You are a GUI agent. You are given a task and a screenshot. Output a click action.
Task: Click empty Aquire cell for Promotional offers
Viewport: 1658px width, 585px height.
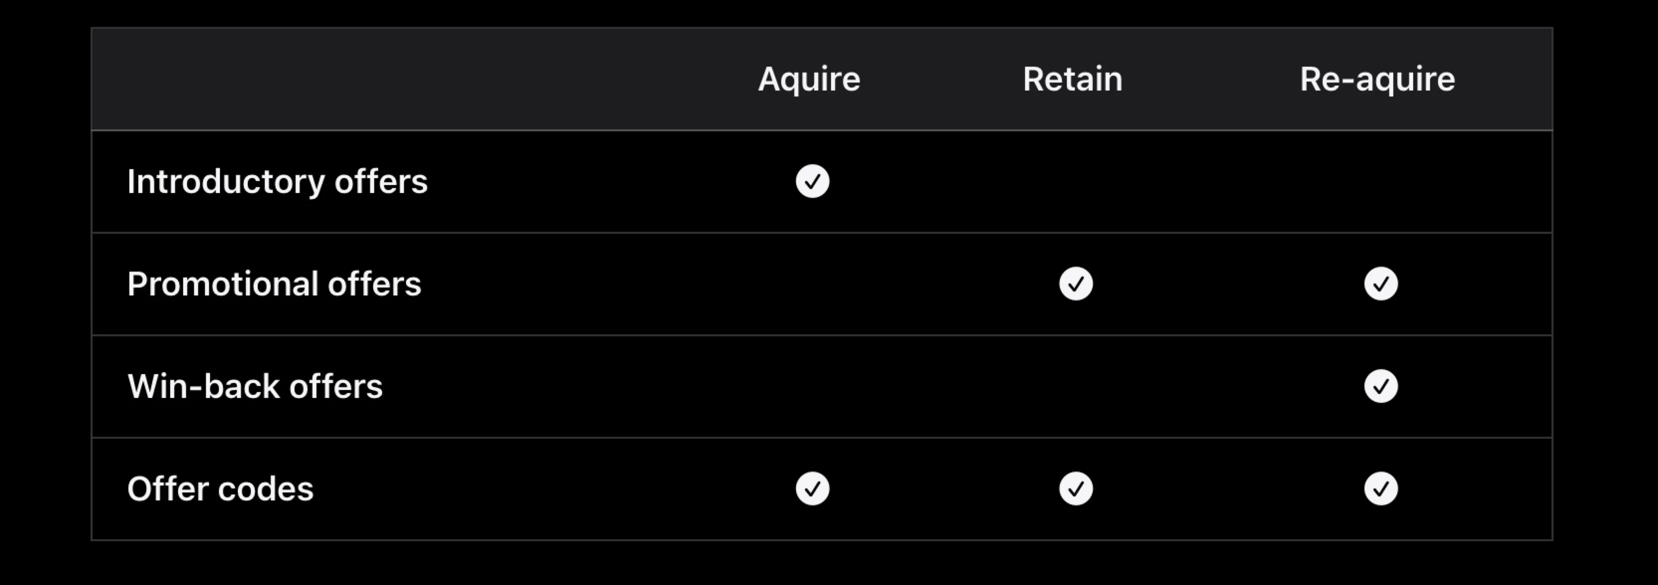pyautogui.click(x=812, y=284)
